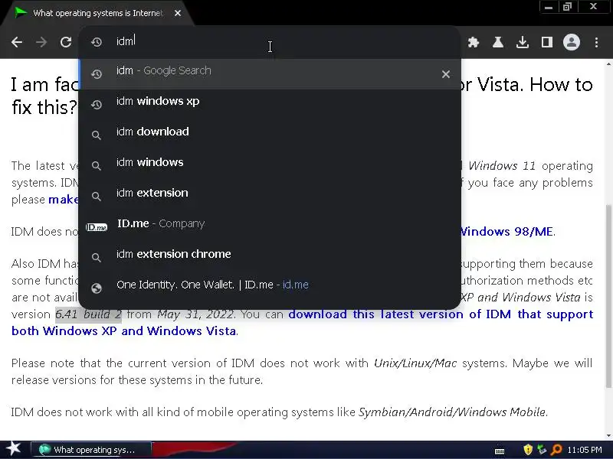Viewport: 613px width, 459px height.
Task: Click scrollbar up arrow
Action: tap(608, 63)
